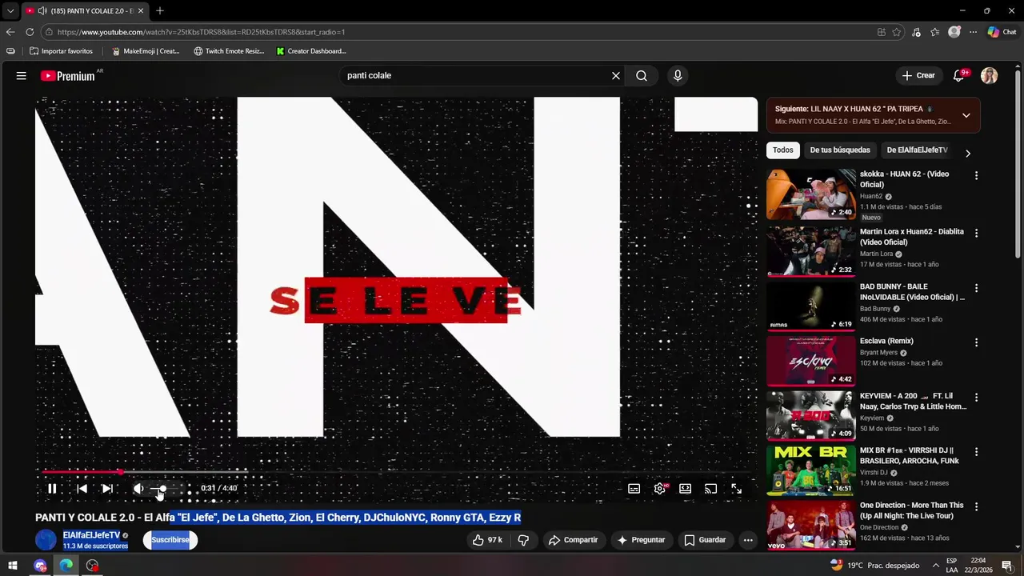Toggle subtitles on the player

click(x=634, y=489)
